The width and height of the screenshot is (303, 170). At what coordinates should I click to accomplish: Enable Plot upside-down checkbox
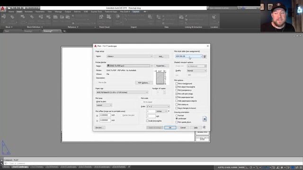coord(177,122)
